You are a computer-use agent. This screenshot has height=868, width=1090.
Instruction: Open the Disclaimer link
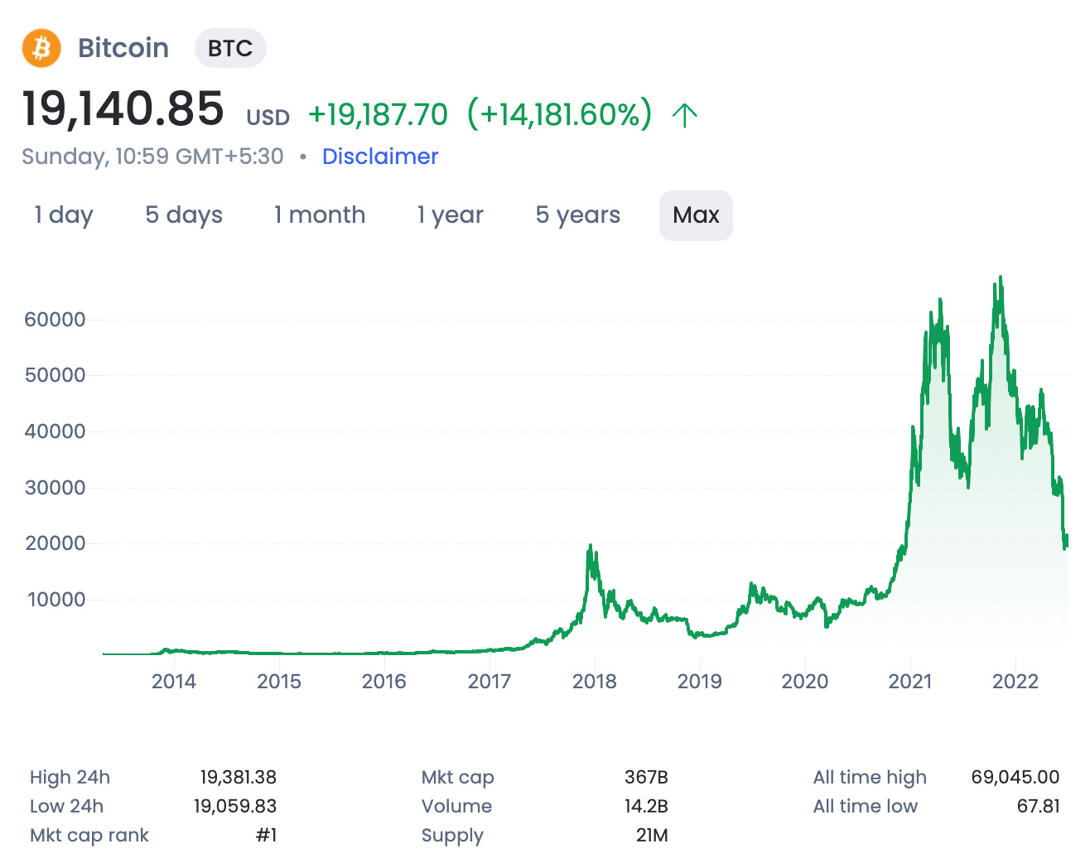tap(380, 157)
